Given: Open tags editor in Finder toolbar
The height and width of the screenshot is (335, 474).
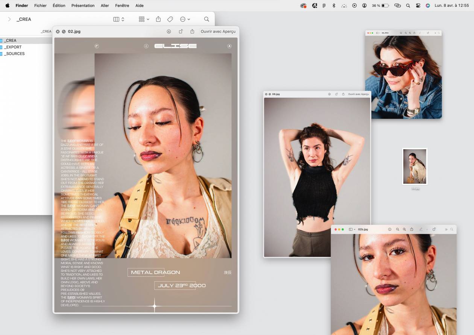Looking at the screenshot, I should pyautogui.click(x=170, y=19).
